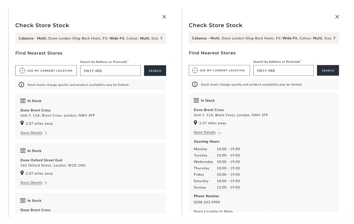Click map pin icon under 162 Oxford Street address
The height and width of the screenshot is (224, 354).
pos(22,173)
